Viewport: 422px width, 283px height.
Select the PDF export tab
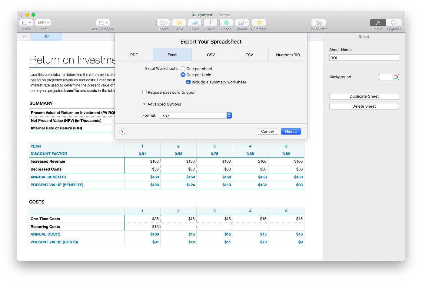click(134, 55)
